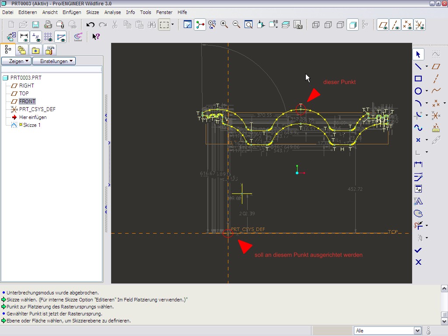Click the Zoom Out magnifier icon
The height and width of the screenshot is (336, 448).
tap(236, 24)
